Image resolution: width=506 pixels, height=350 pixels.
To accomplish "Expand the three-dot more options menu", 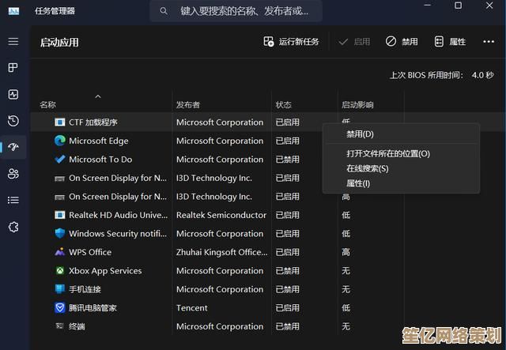I will (489, 42).
